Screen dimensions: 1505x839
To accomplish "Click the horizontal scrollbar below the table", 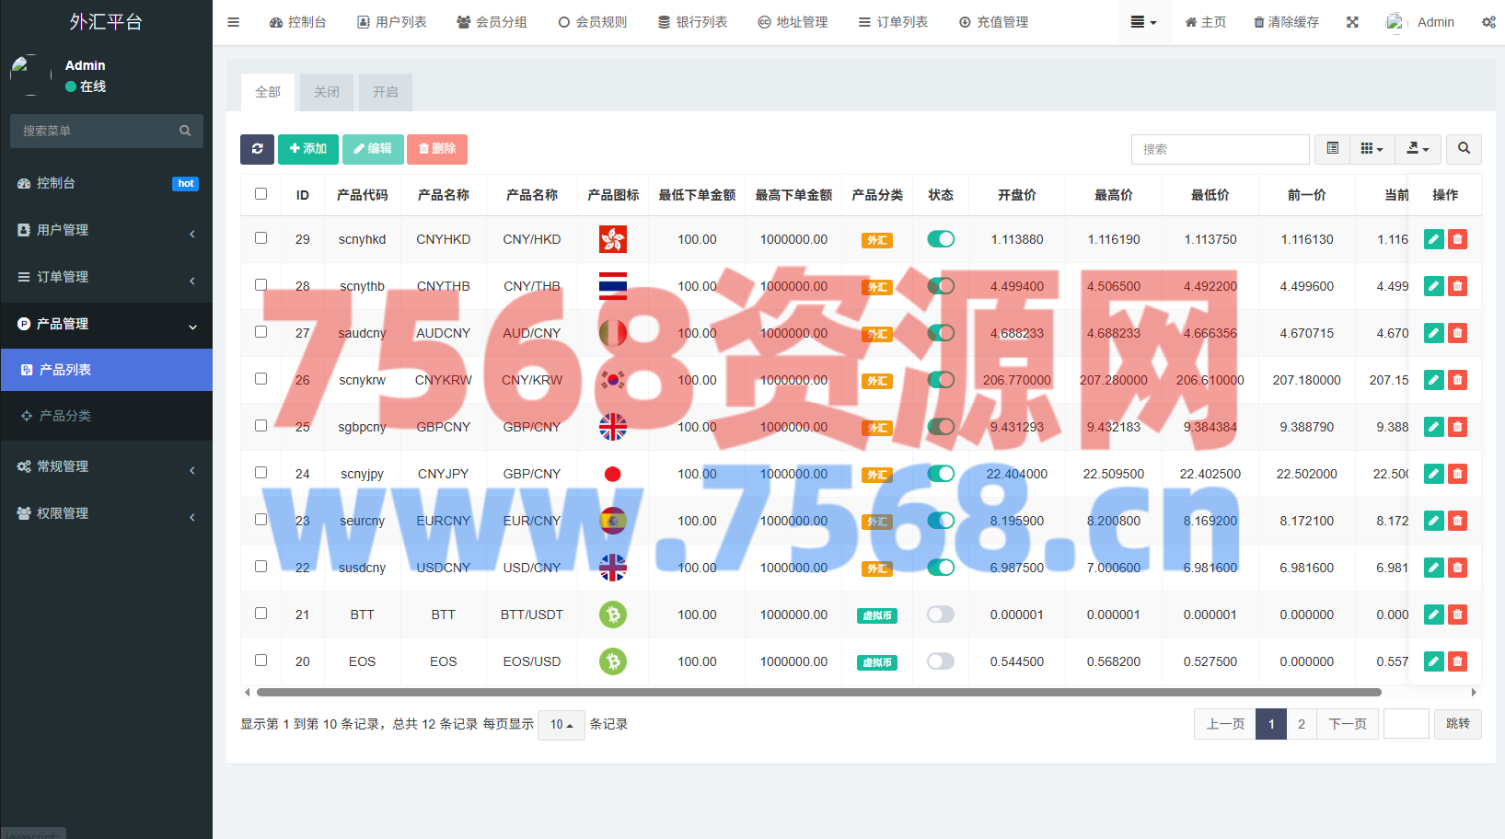I will click(x=817, y=692).
